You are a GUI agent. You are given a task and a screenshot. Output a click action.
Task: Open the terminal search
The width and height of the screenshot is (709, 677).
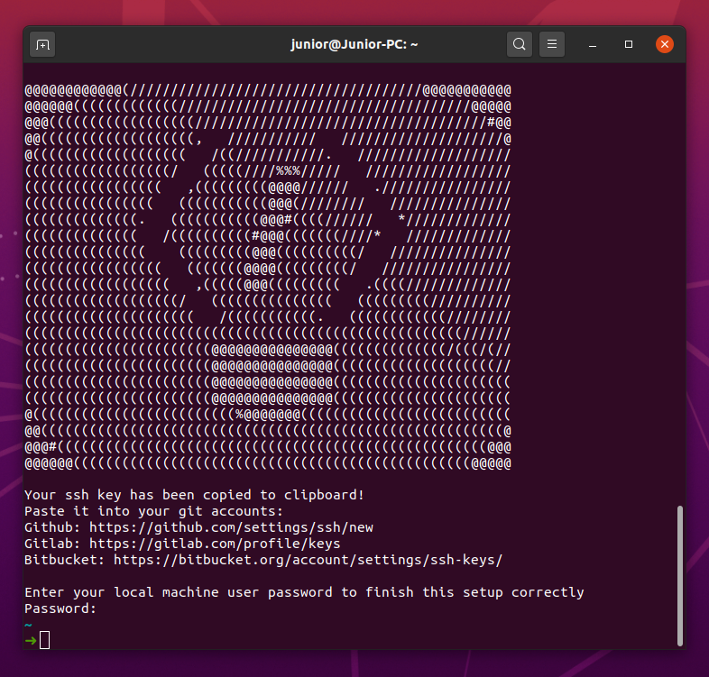click(519, 44)
